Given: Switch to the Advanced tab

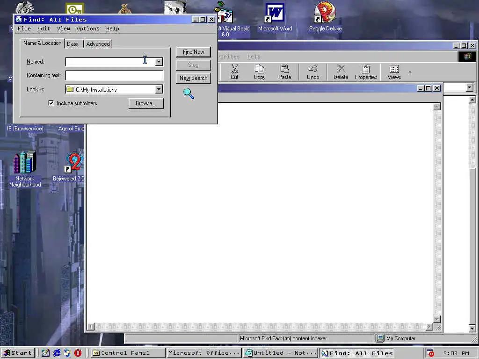Looking at the screenshot, I should 98,44.
